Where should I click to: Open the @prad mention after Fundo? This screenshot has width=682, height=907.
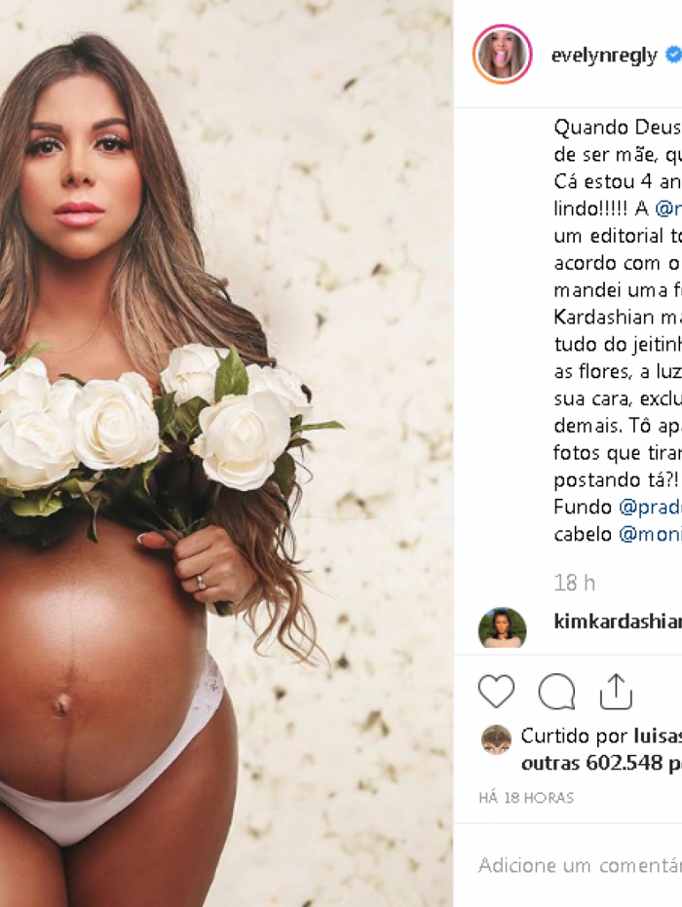(650, 507)
